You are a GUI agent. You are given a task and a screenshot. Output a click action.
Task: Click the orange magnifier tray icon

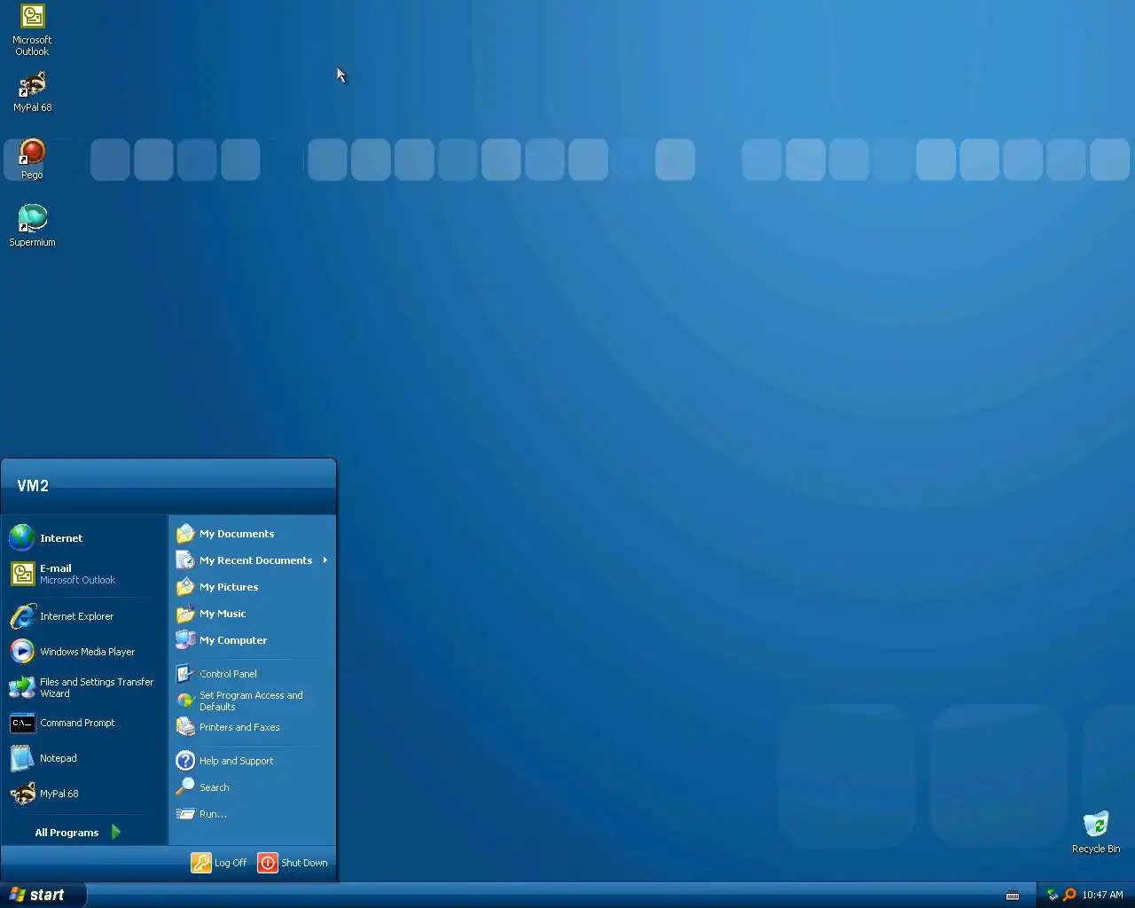point(1069,895)
